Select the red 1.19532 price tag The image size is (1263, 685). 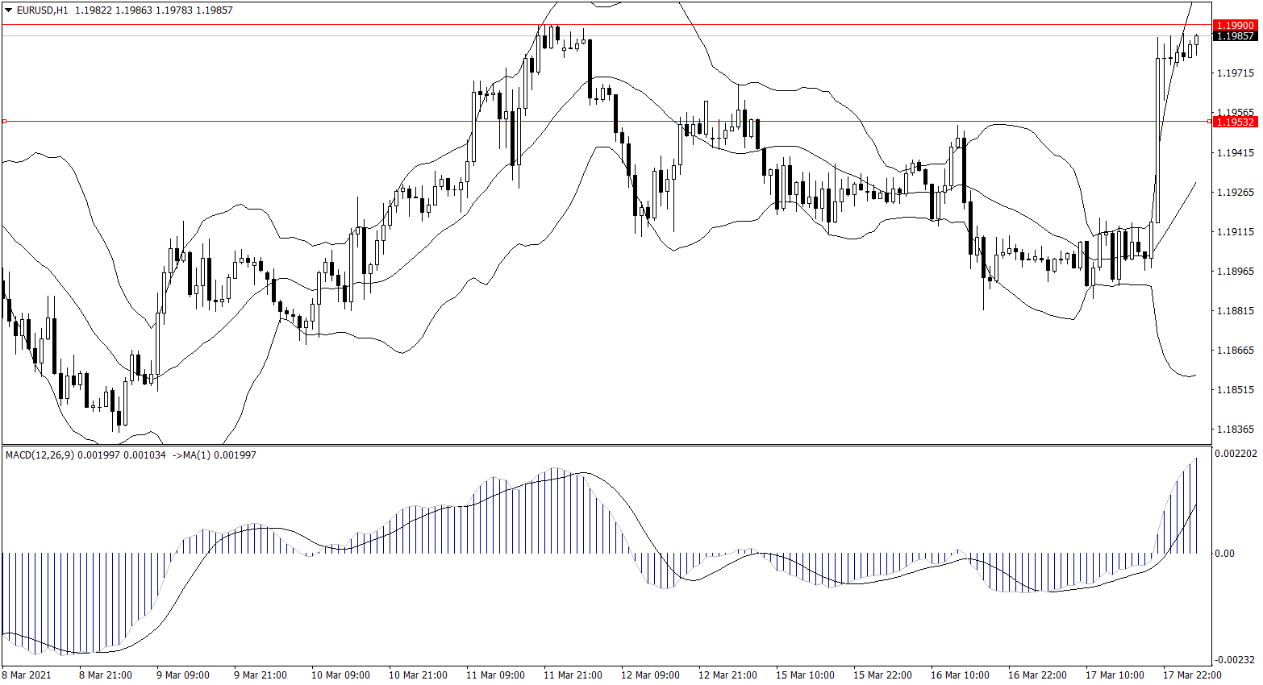[x=1235, y=122]
